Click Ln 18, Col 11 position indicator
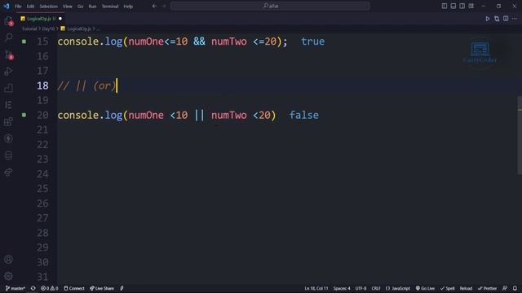 pos(316,288)
